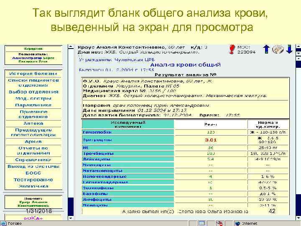Open Аптека menu item

[33, 123]
